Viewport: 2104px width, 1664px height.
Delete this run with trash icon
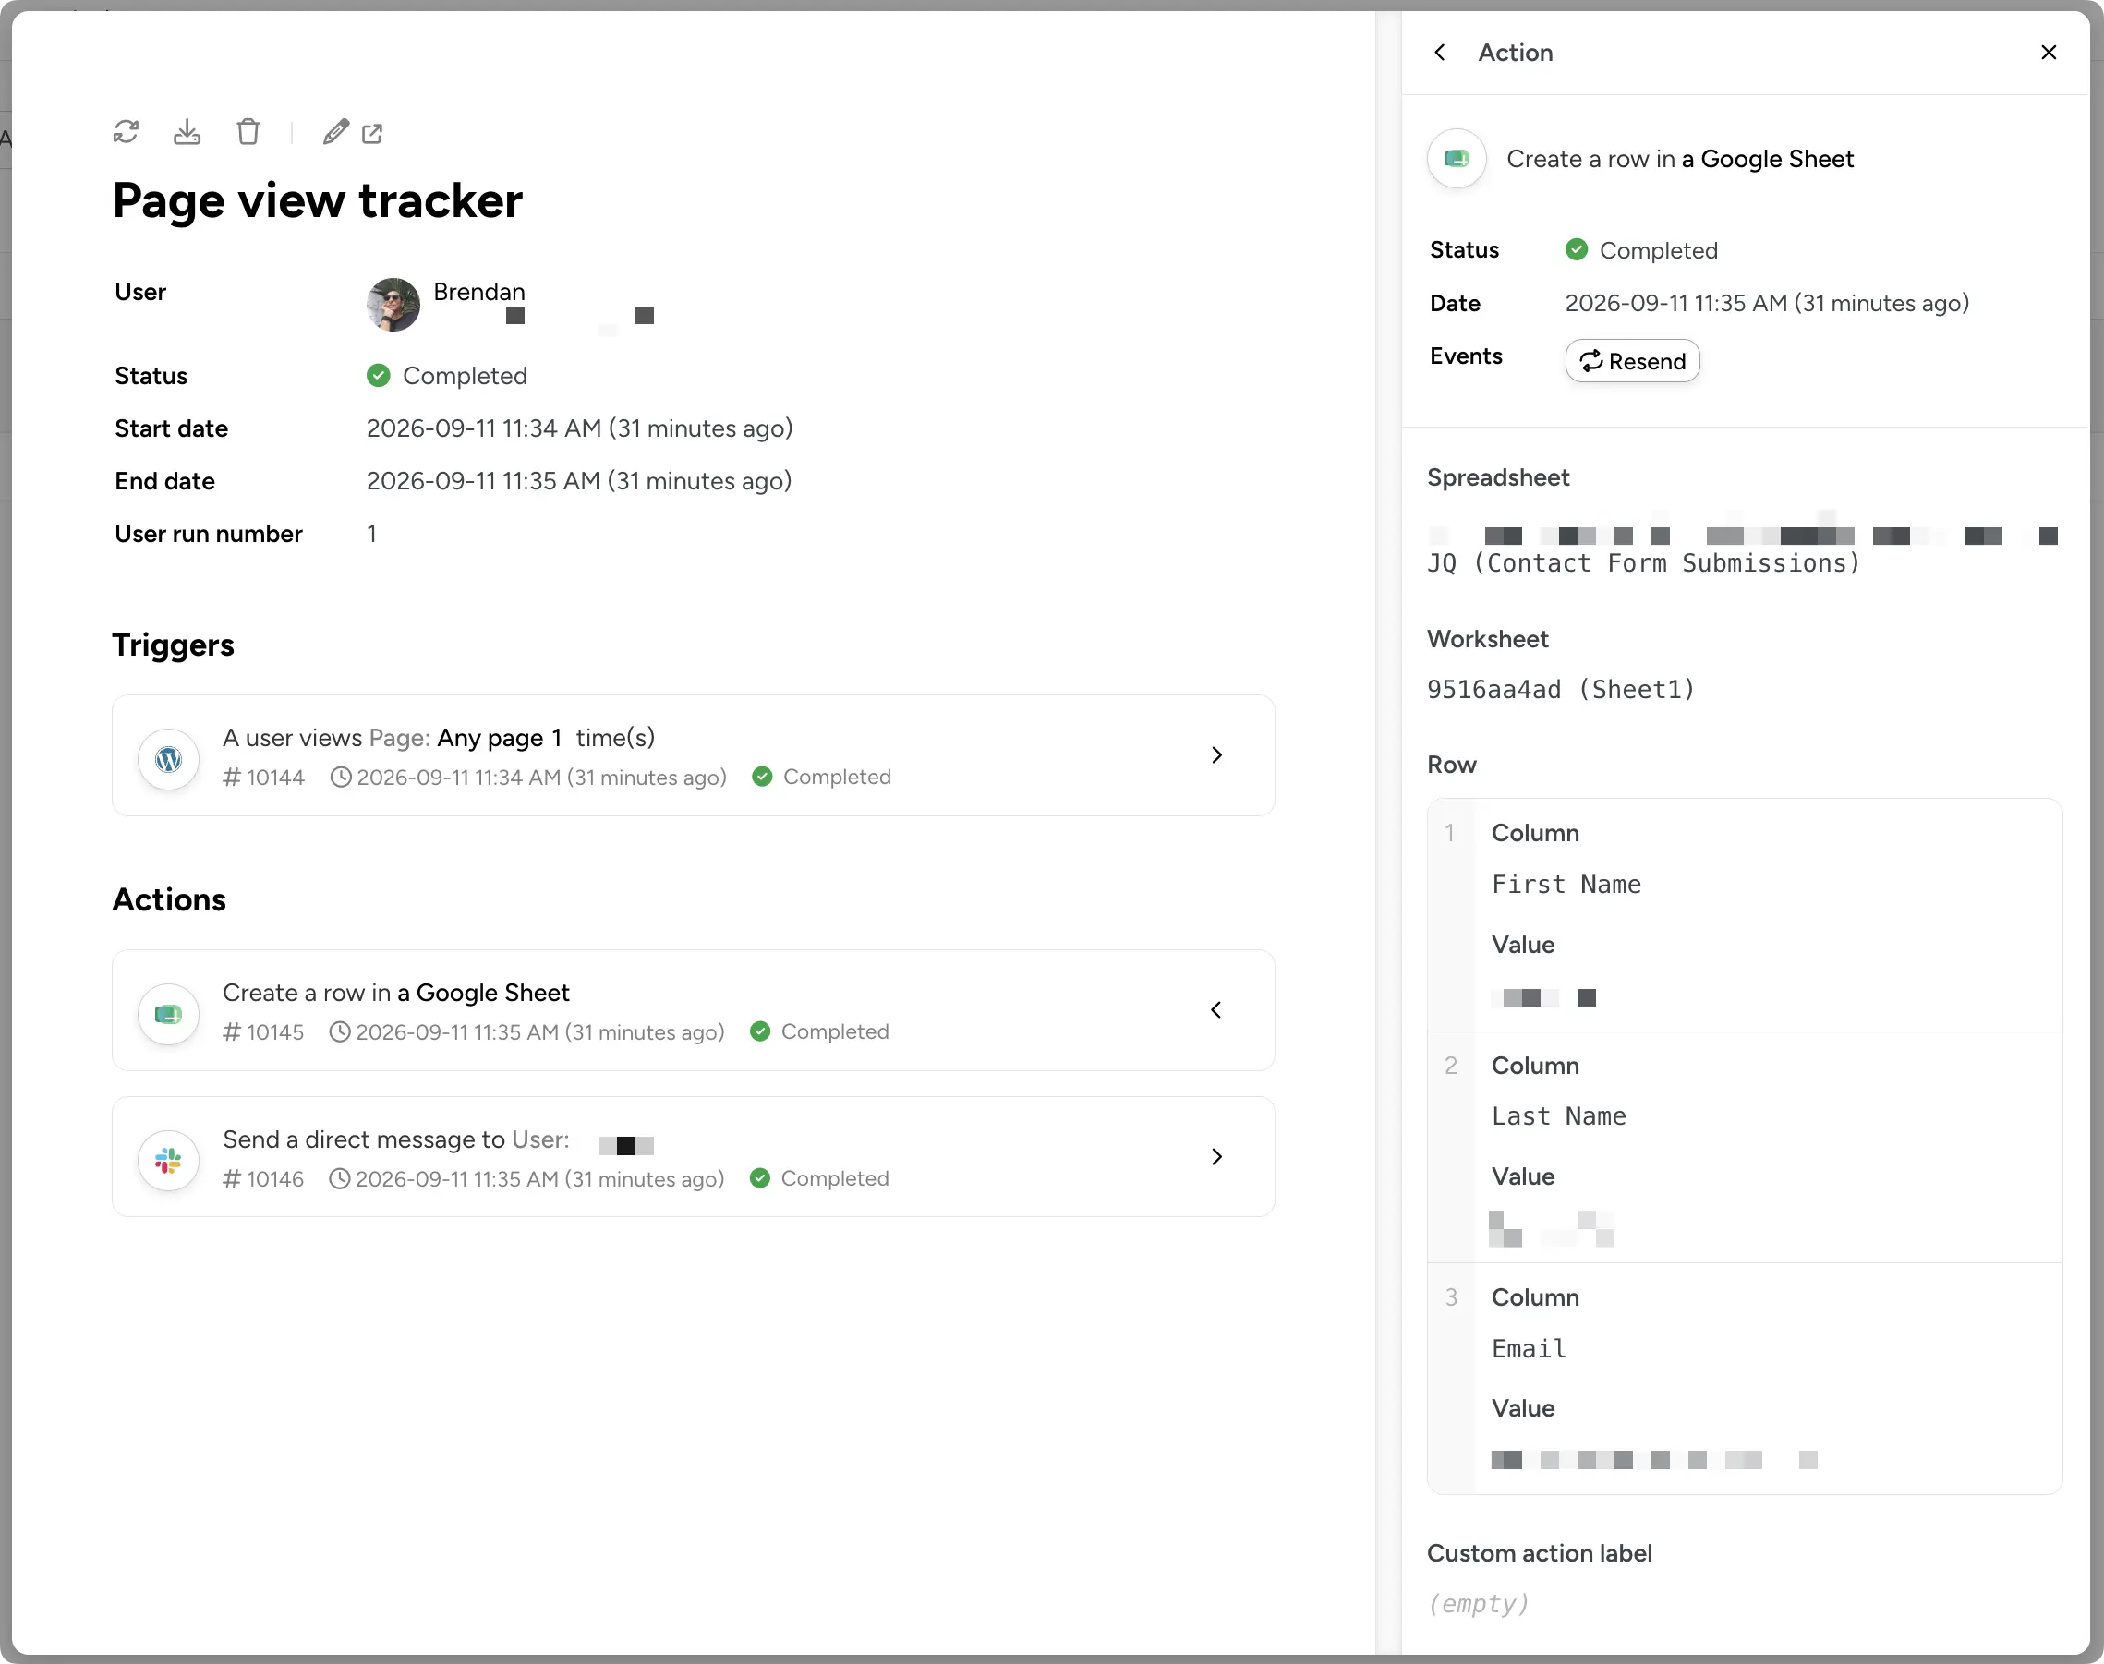point(248,131)
